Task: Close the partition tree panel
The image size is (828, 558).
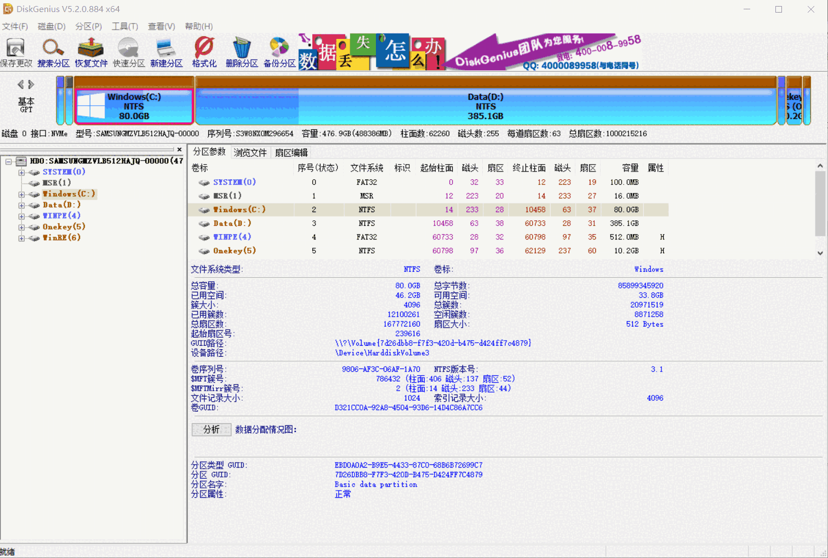Action: pos(179,149)
